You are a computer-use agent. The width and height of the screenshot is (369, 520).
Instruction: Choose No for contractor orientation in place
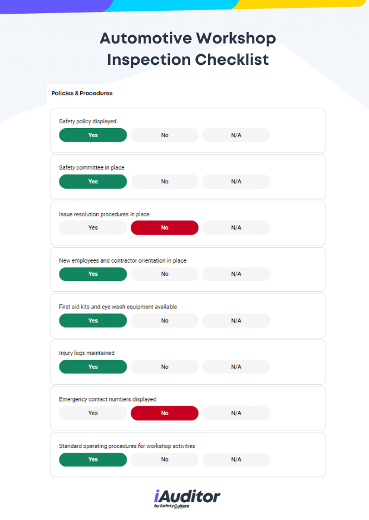[x=165, y=274]
